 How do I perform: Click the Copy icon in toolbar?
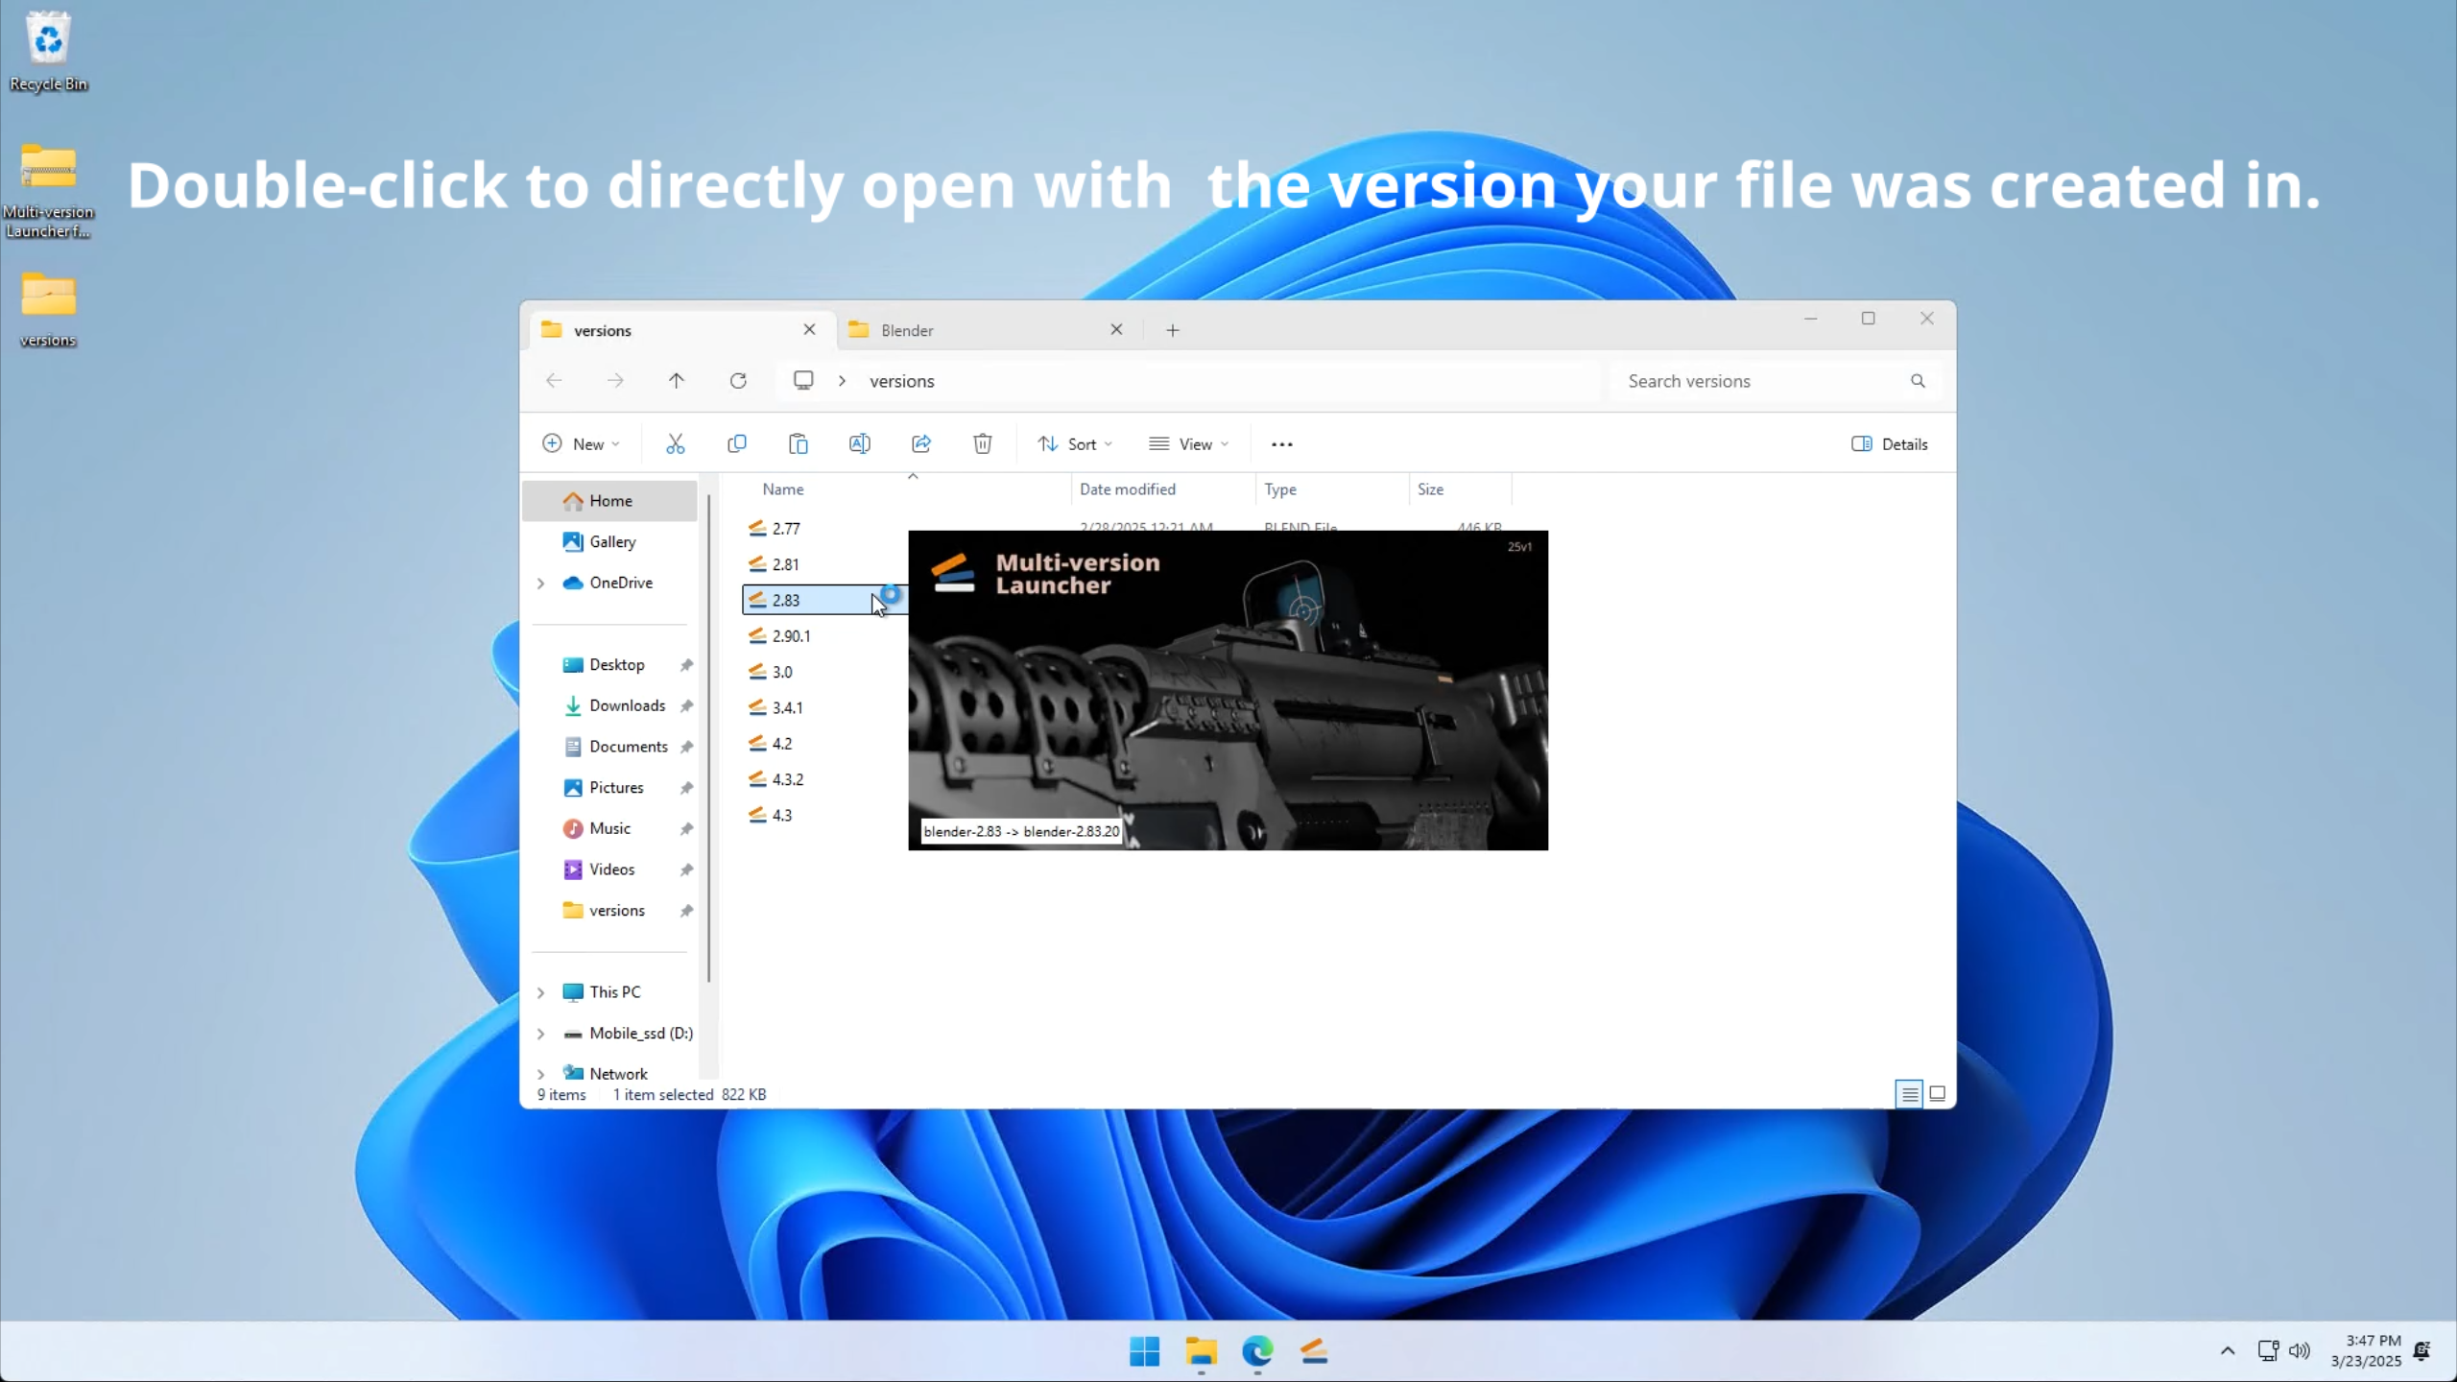737,443
